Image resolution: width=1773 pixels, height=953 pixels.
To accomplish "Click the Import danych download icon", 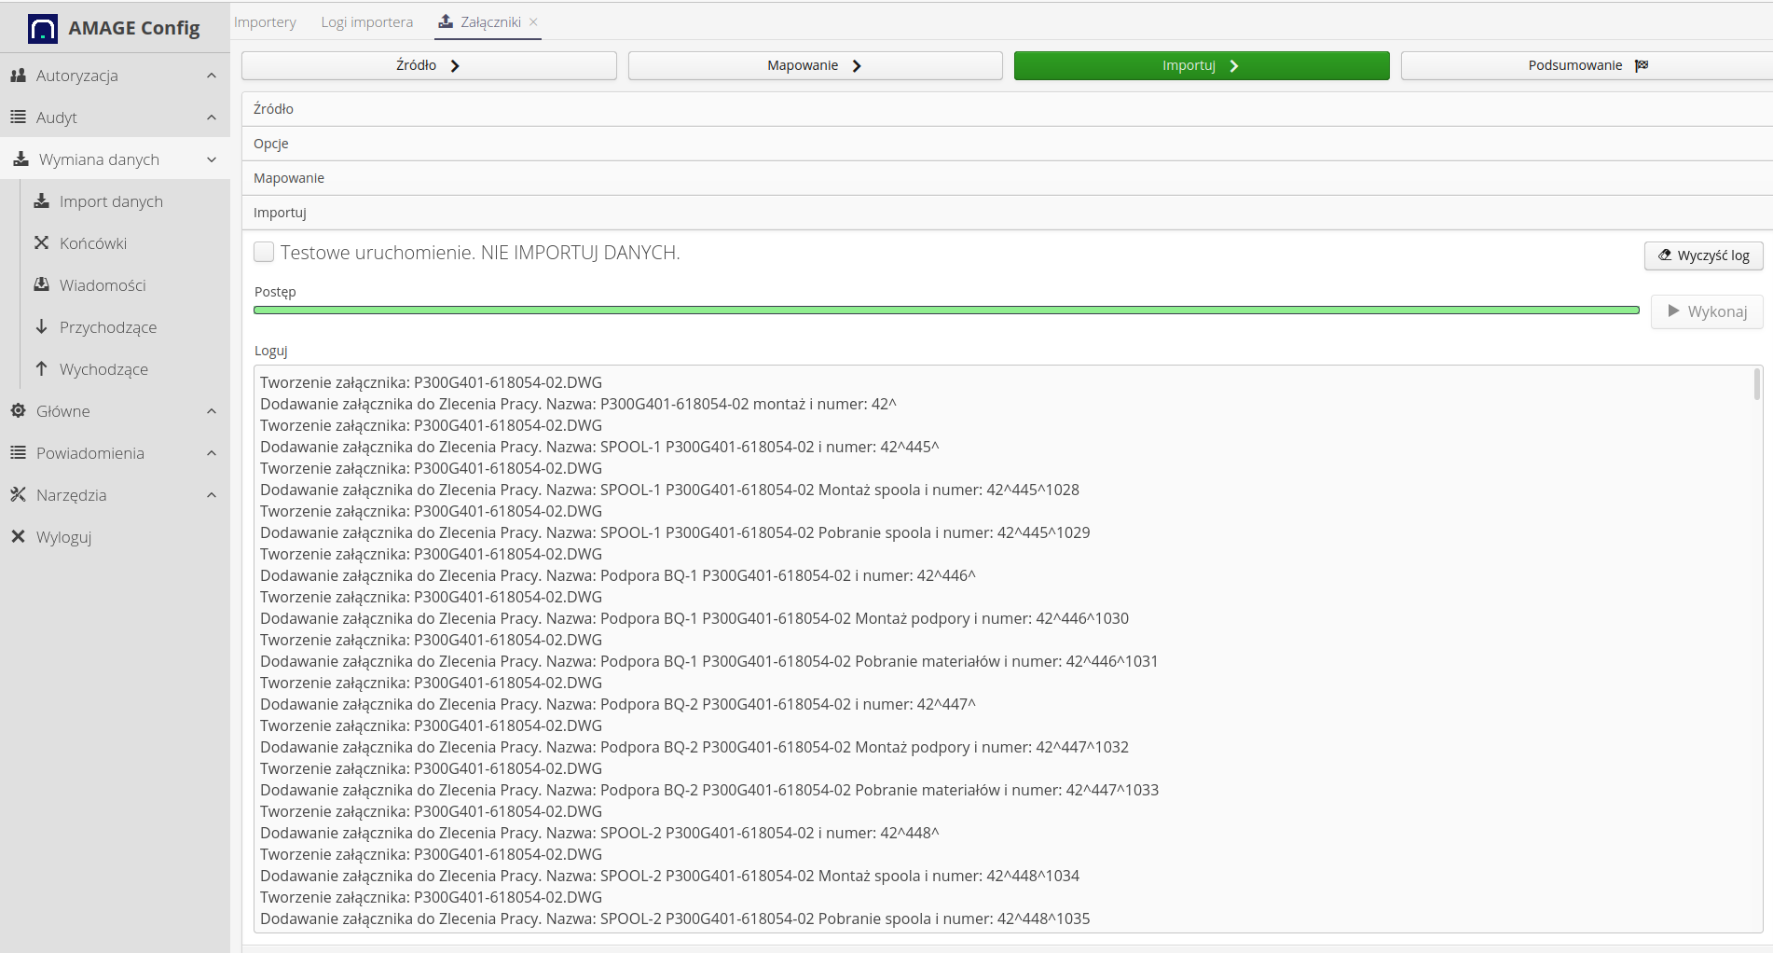I will point(42,201).
